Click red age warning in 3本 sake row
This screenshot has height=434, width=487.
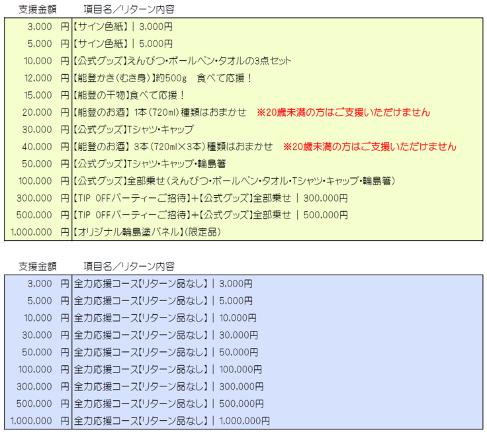click(369, 147)
